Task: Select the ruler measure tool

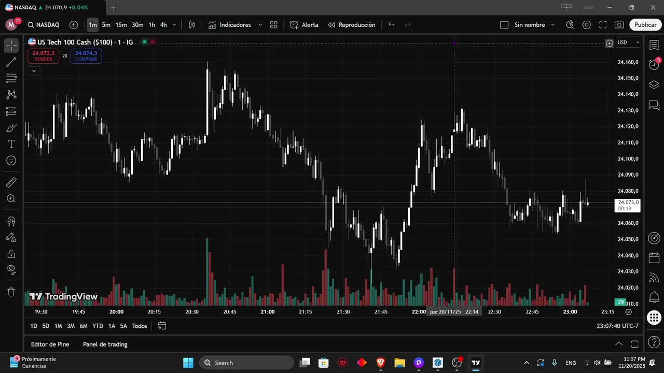Action: tap(11, 182)
